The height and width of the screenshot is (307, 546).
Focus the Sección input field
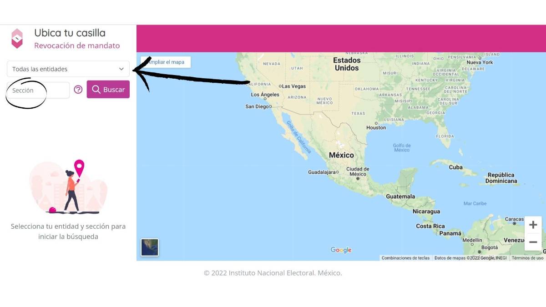point(39,90)
